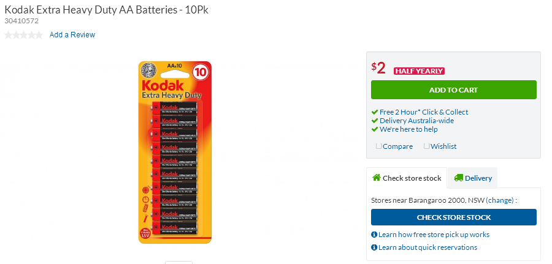Image resolution: width=552 pixels, height=264 pixels.
Task: Switch to the Delivery tab
Action: coord(473,178)
